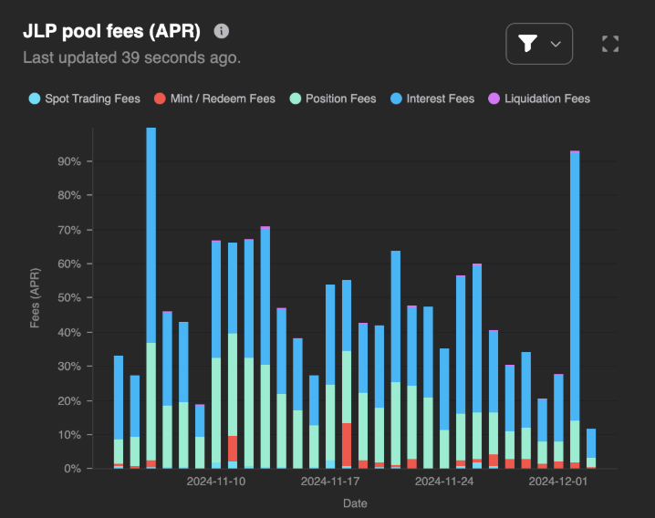Expand the filter dropdown chevron
The width and height of the screenshot is (655, 518).
tap(556, 44)
